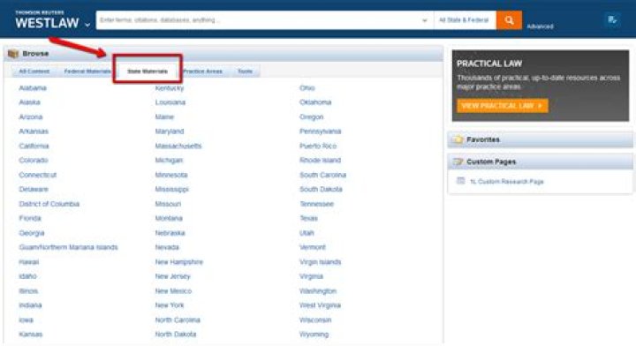Open the Pennsylvania state link

(320, 132)
